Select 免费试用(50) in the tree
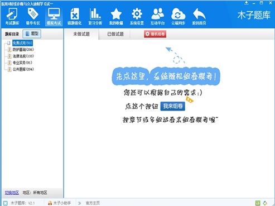Image resolution: width=275 pixels, height=206 pixels. 22,43
